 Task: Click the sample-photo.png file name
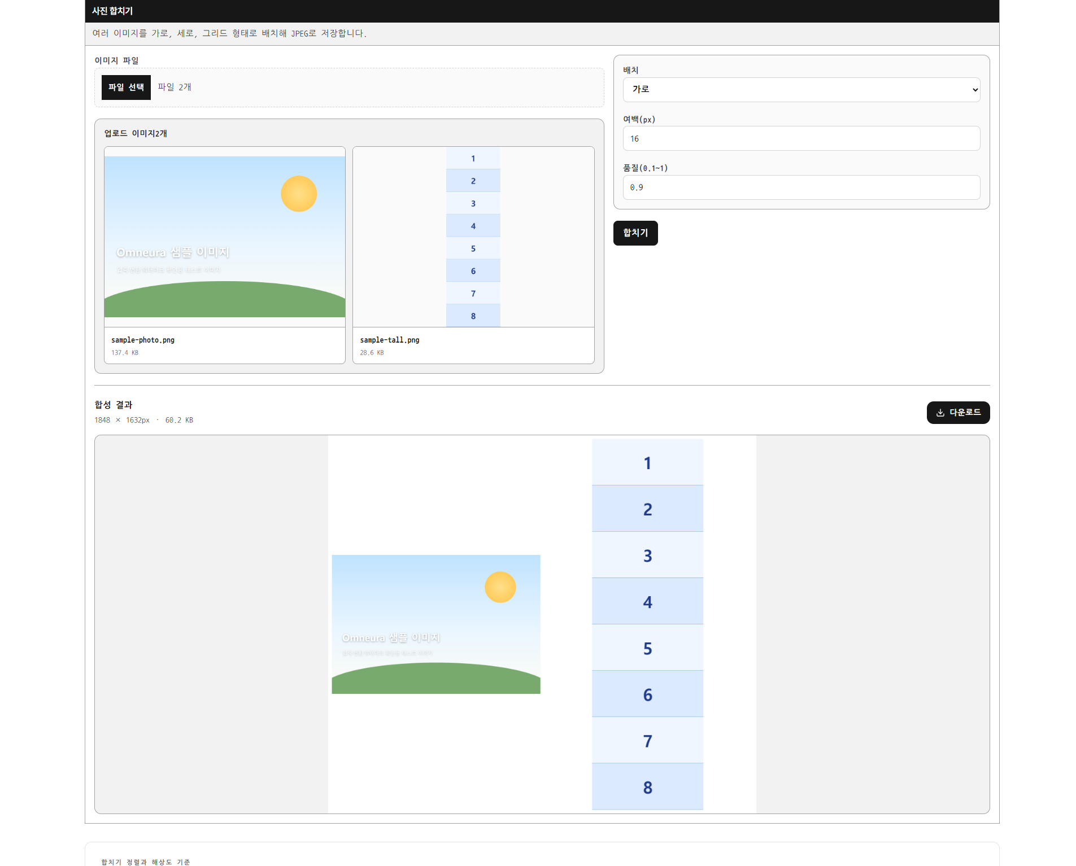coord(143,340)
